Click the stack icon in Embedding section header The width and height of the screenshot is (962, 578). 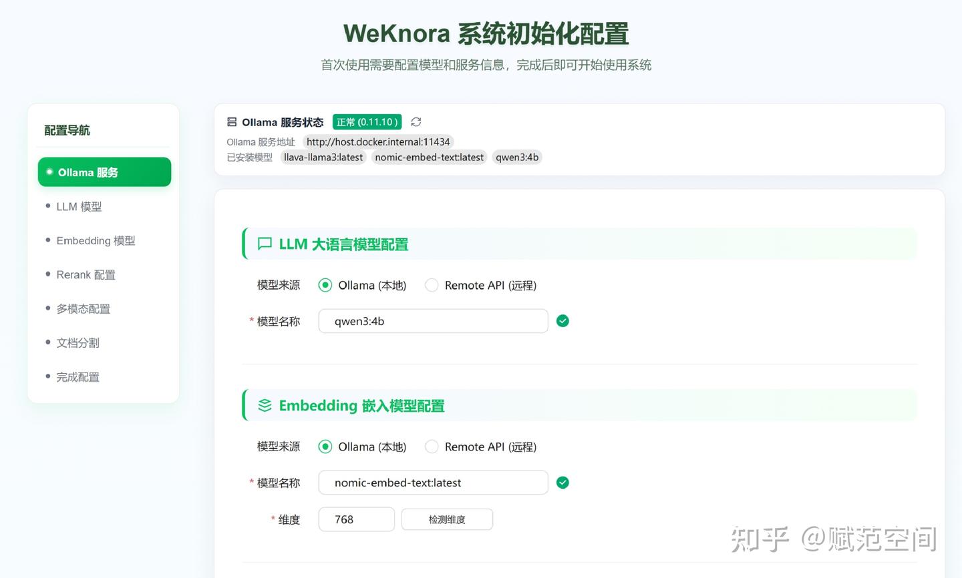point(264,405)
